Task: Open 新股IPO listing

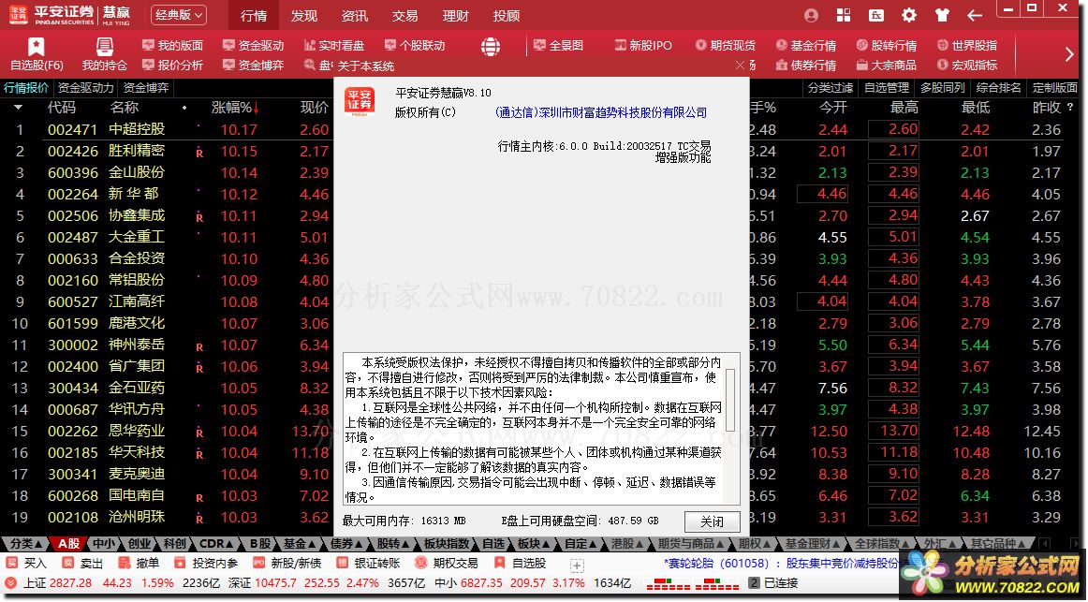Action: 643,45
